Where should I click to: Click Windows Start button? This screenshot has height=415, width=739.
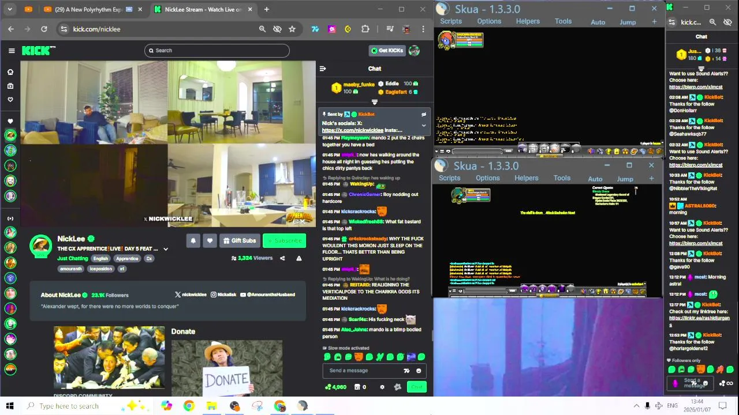click(10, 406)
